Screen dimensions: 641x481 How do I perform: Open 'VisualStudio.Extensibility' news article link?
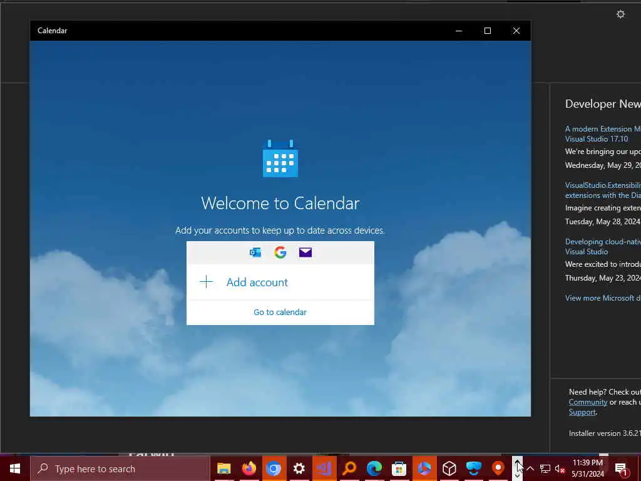[603, 190]
